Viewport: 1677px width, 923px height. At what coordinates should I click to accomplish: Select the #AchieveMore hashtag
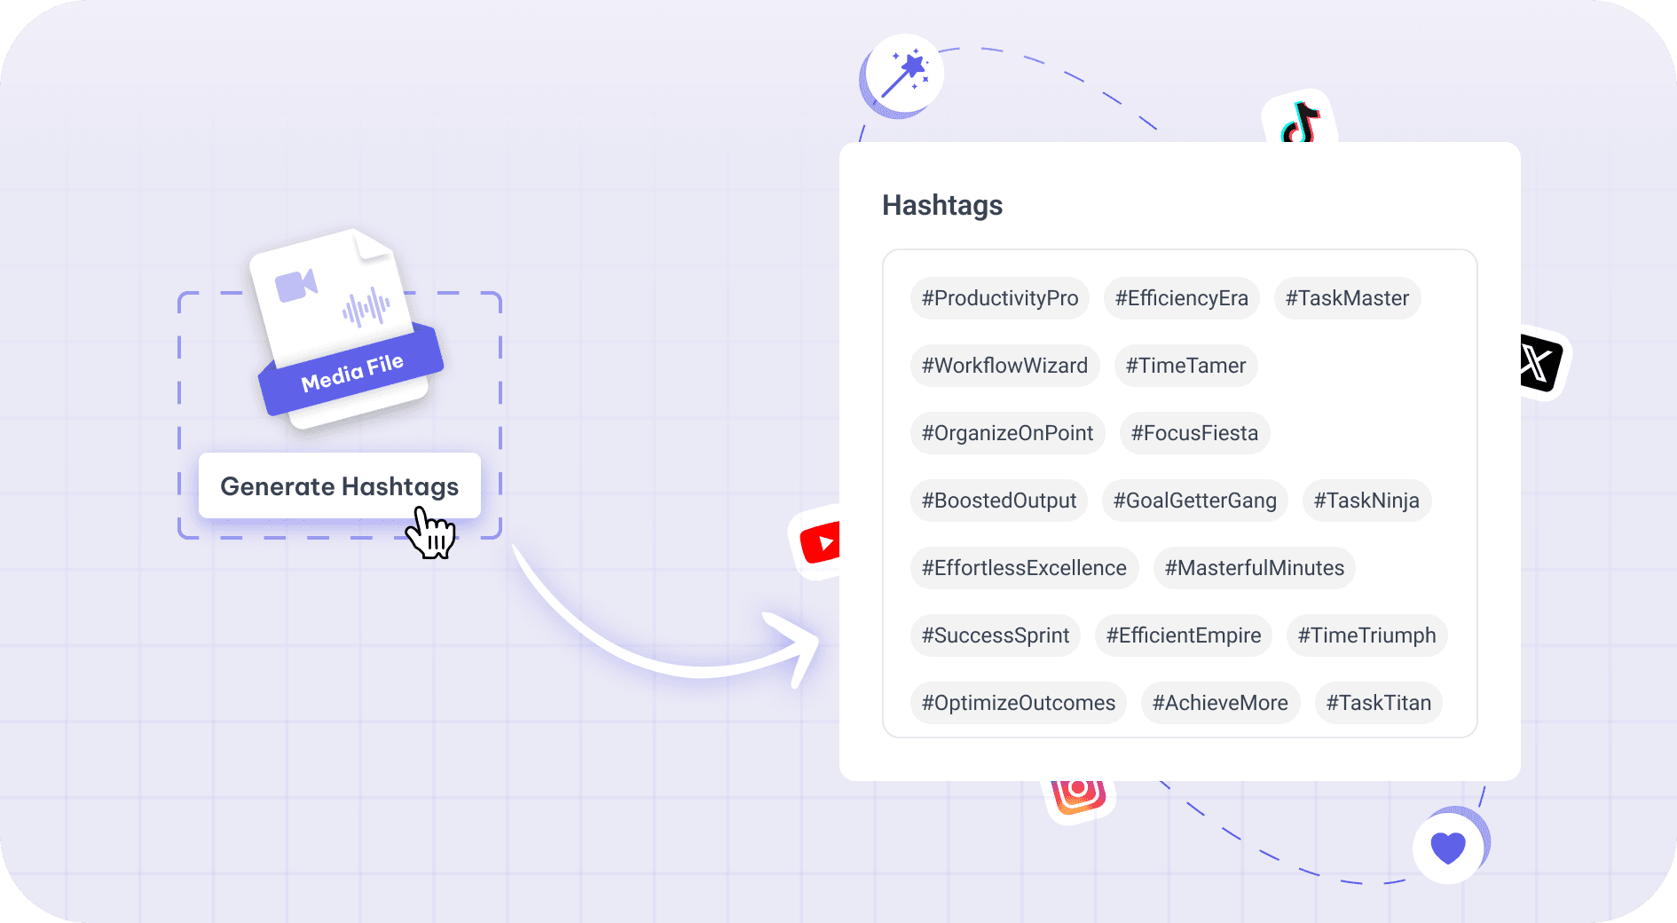[1220, 703]
